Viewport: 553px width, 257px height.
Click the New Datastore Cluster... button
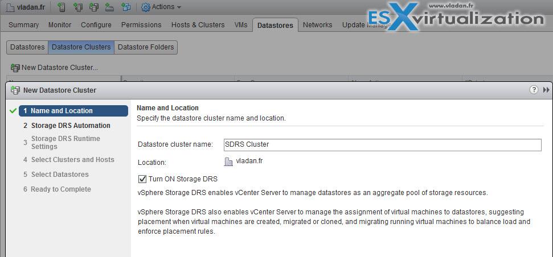pyautogui.click(x=54, y=68)
